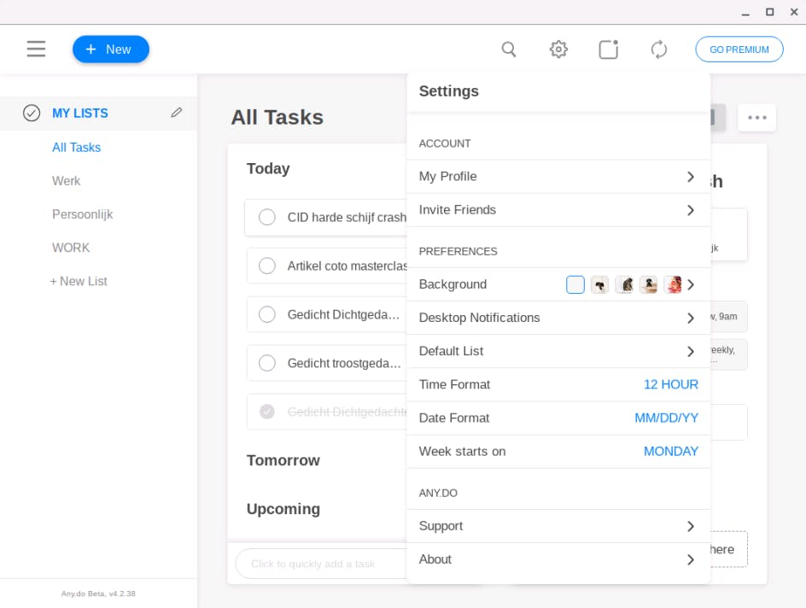Open About settings row

[558, 559]
